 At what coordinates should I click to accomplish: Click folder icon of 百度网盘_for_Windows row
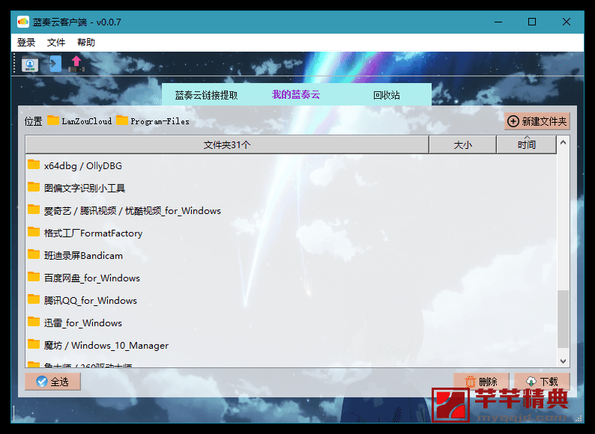tap(34, 277)
